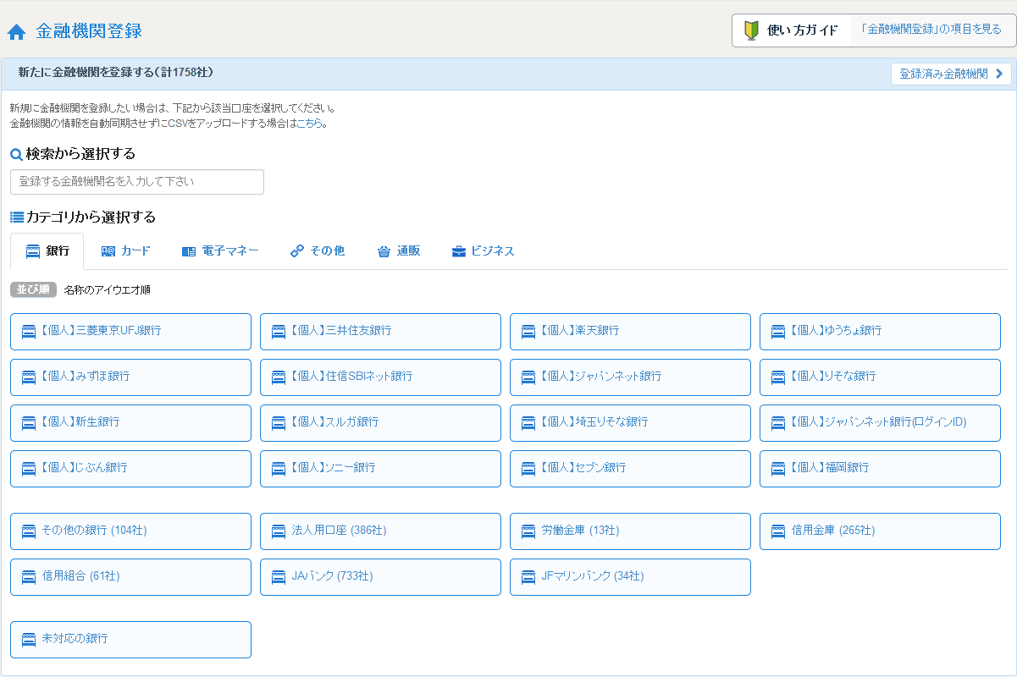Click the list icon beside カテゴリから選択する
This screenshot has height=677, width=1017.
point(17,217)
